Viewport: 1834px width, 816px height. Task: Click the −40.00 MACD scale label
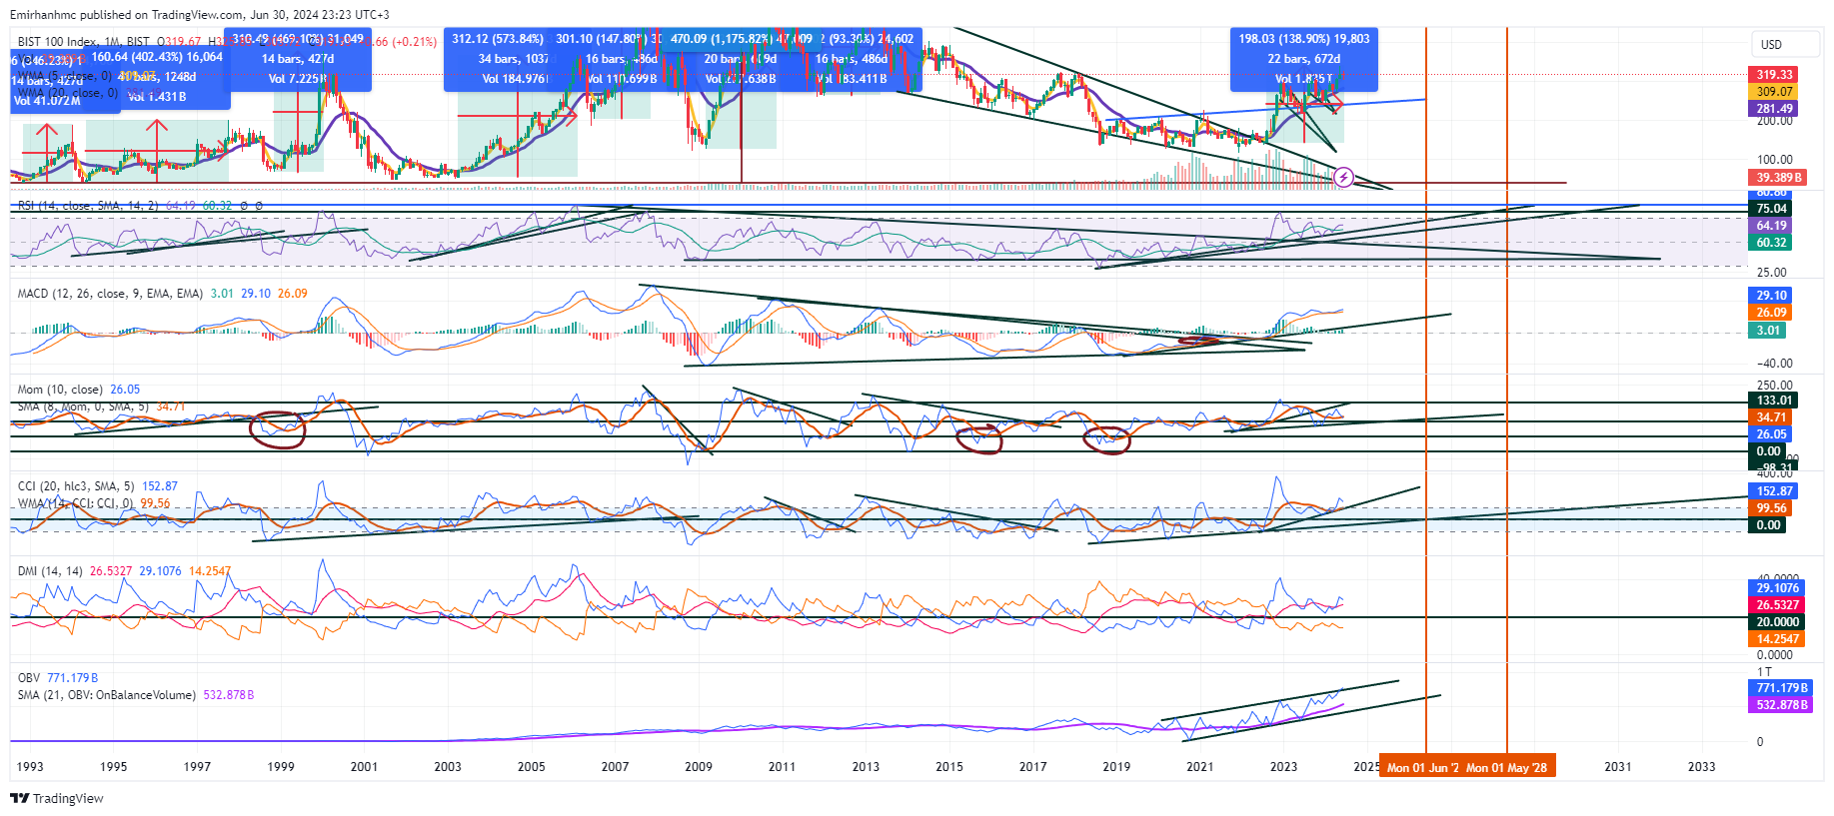point(1775,364)
